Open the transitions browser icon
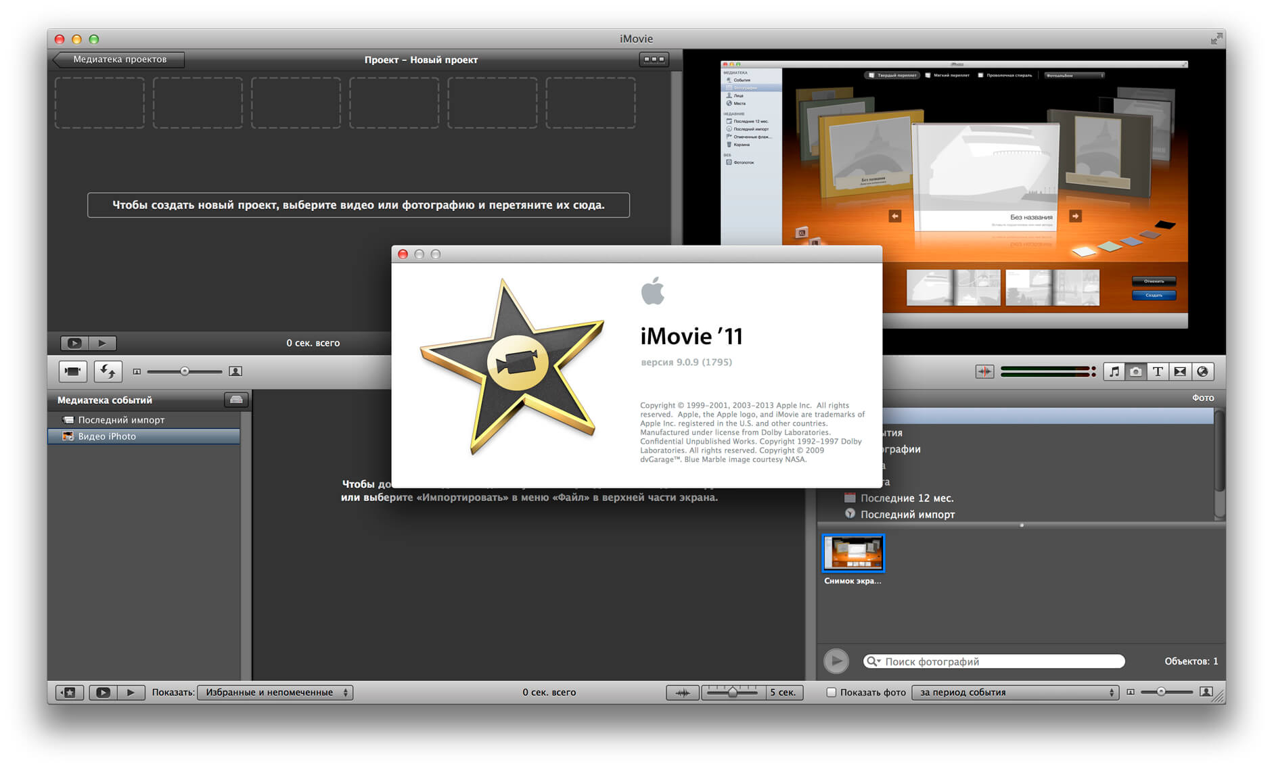This screenshot has width=1272, height=769. coord(1180,371)
